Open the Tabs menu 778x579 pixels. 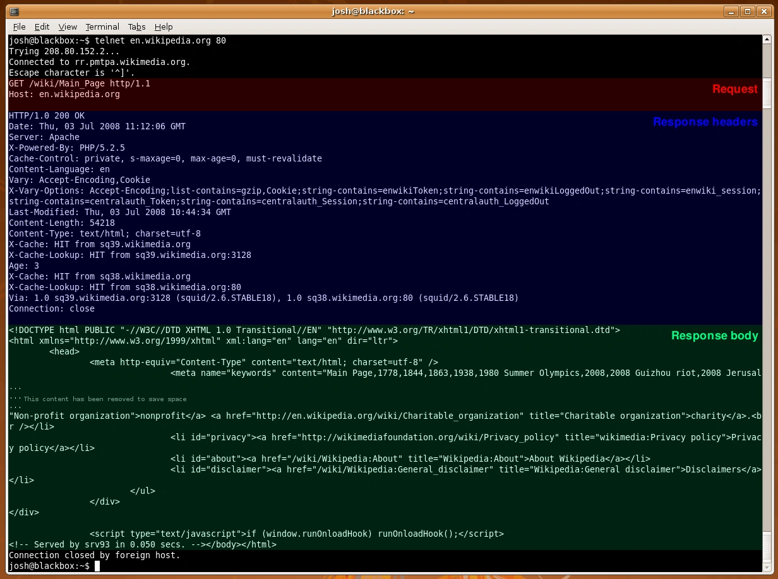(136, 27)
